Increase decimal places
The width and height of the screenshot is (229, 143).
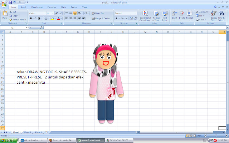click(x=131, y=18)
